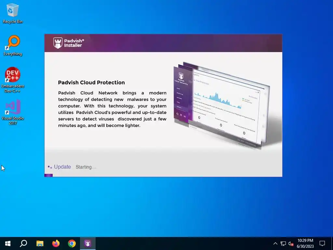Click the Padvish Installer title text

(74, 43)
